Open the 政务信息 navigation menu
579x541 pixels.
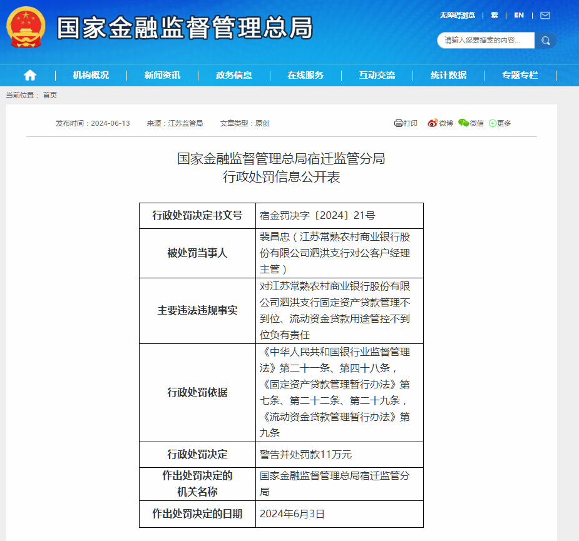(232, 74)
